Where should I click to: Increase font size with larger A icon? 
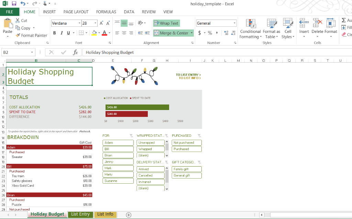(101, 23)
